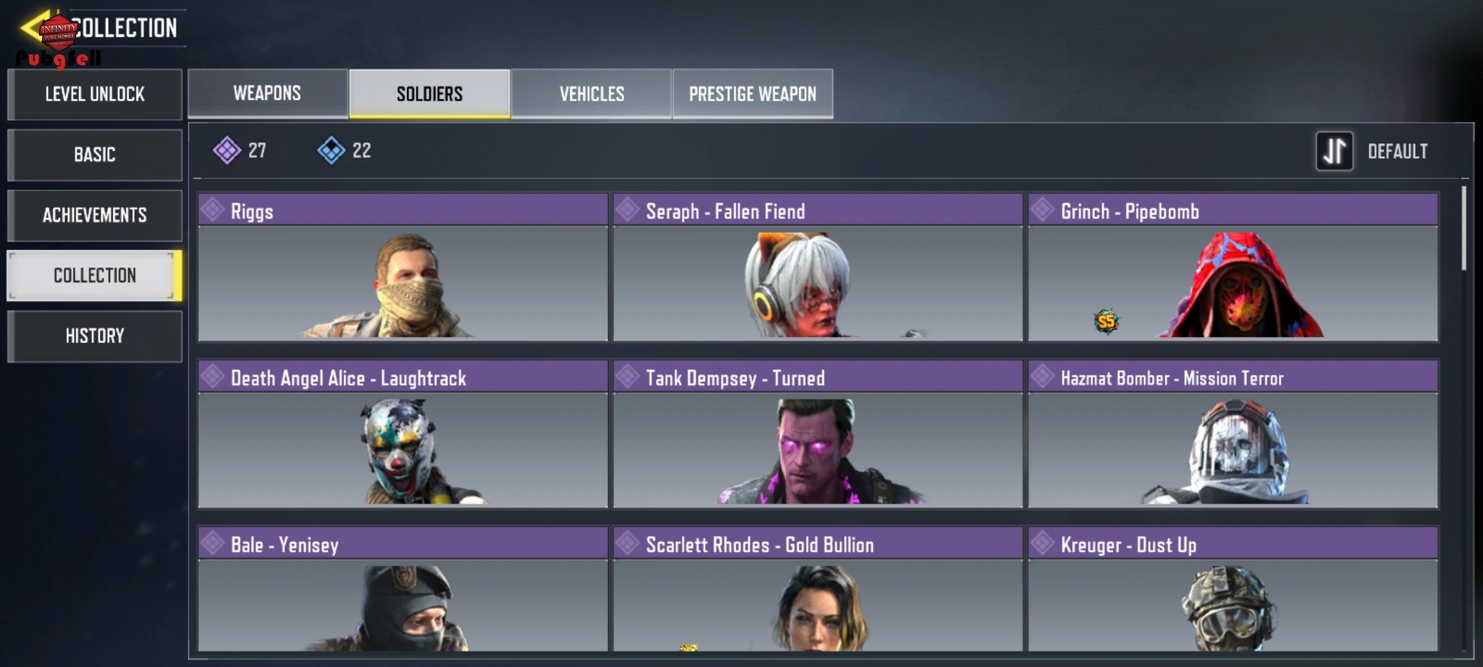This screenshot has width=1483, height=667.
Task: Click the blue rare rarity count icon
Action: [x=331, y=150]
